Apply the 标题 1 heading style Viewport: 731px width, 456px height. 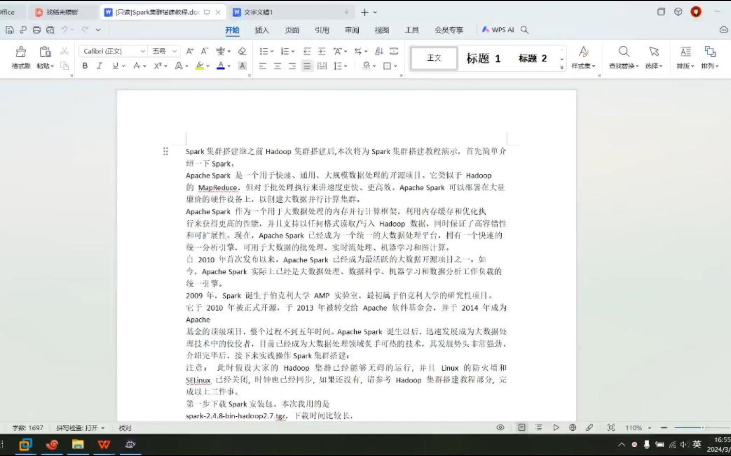point(483,58)
